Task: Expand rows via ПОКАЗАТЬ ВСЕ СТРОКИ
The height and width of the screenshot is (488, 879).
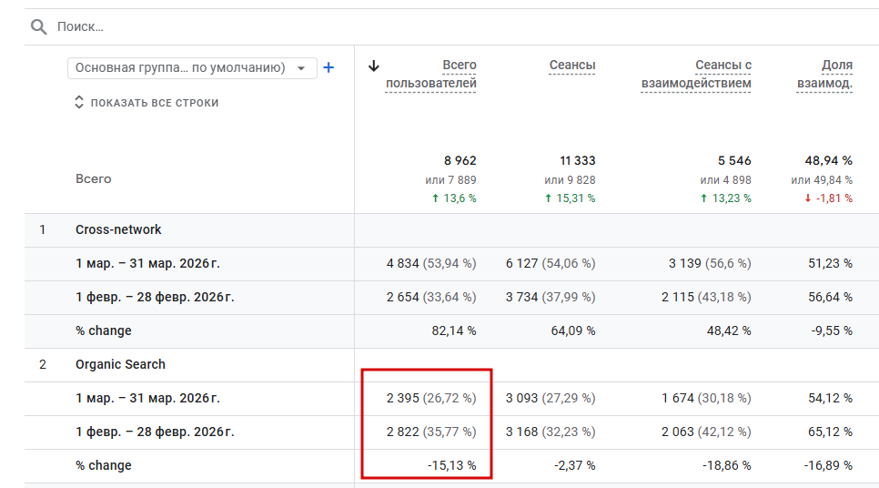Action: click(146, 103)
